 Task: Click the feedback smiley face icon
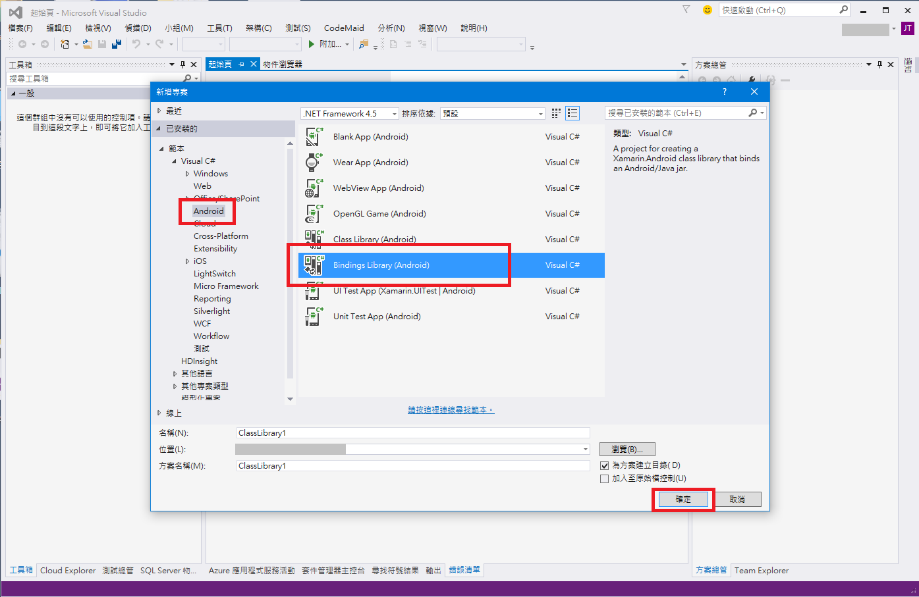pos(708,10)
